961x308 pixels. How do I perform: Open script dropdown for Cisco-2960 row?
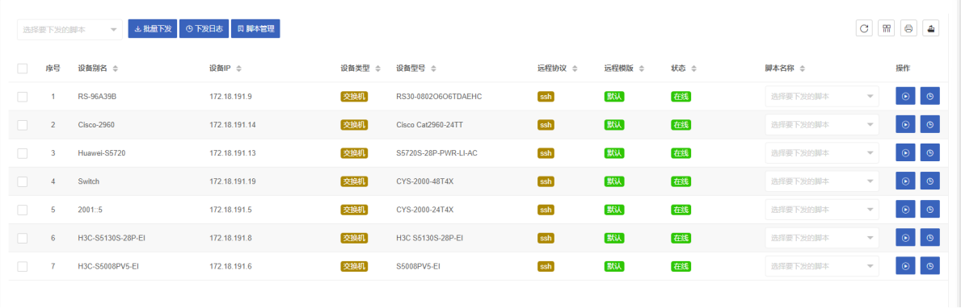point(822,125)
